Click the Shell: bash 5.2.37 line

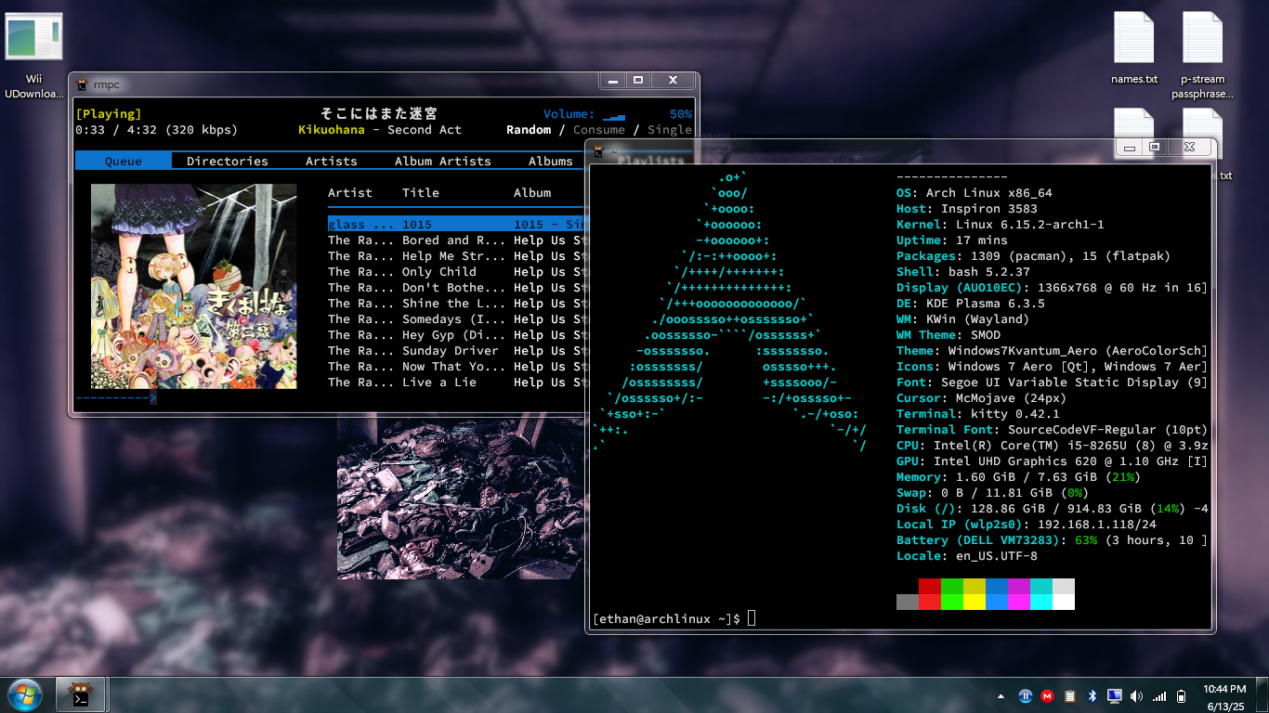pos(963,272)
